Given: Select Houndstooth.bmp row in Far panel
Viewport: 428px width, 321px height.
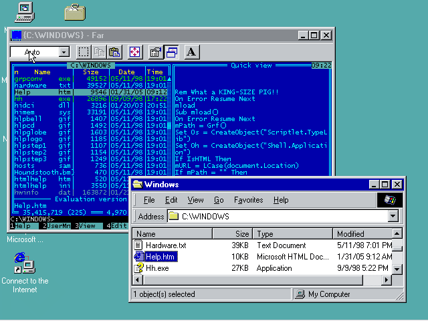Looking at the screenshot, I should (x=91, y=173).
